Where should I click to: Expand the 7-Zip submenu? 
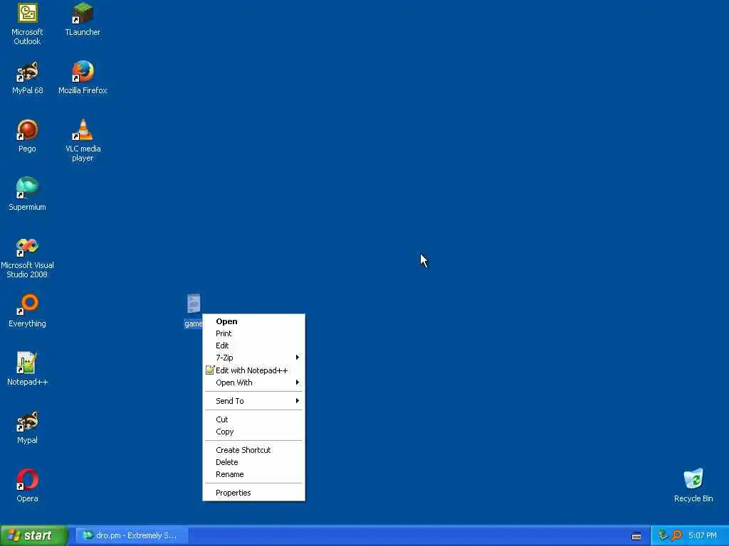254,358
